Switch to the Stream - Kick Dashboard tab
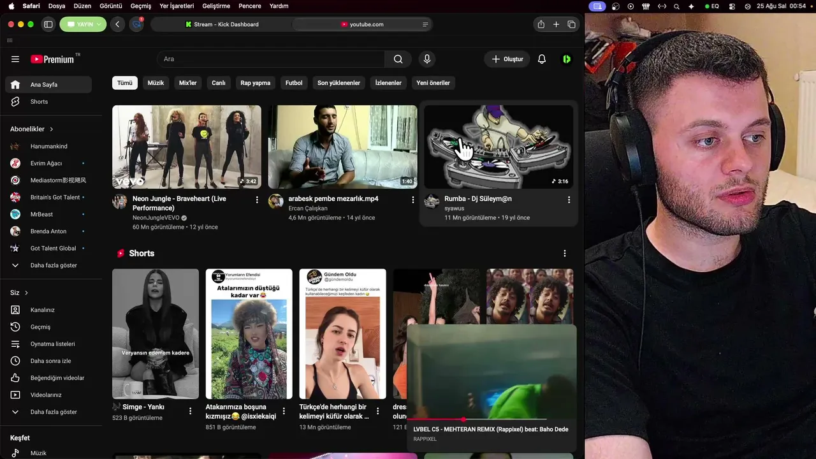816x459 pixels. point(222,24)
